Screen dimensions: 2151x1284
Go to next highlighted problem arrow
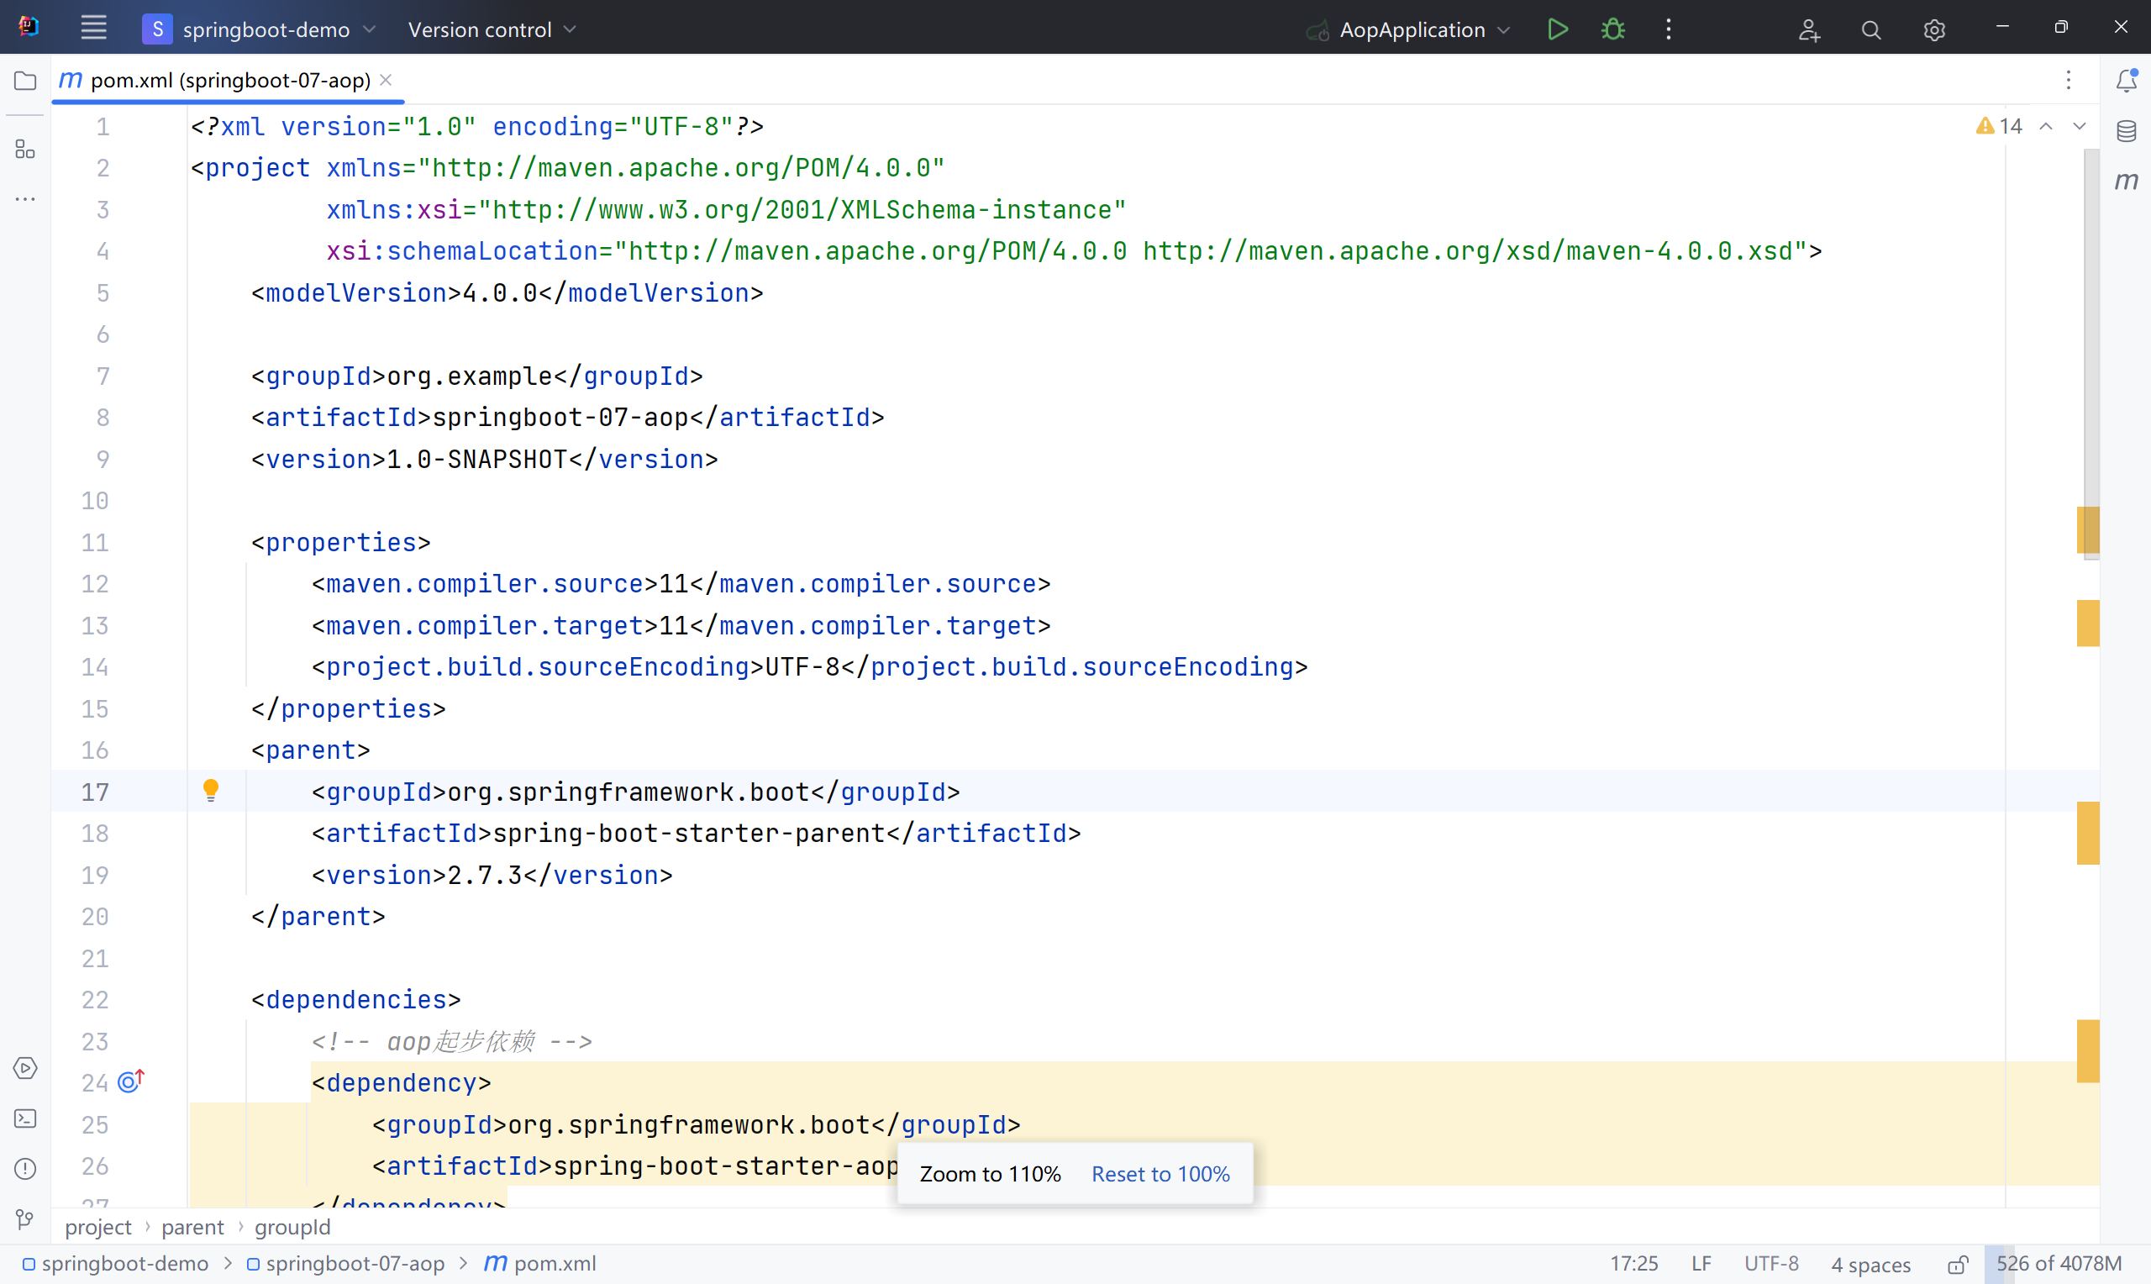[2079, 126]
